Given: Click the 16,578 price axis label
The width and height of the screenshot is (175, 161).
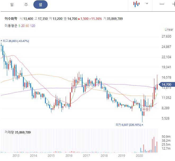Looking at the screenshot, I should point(167,77).
